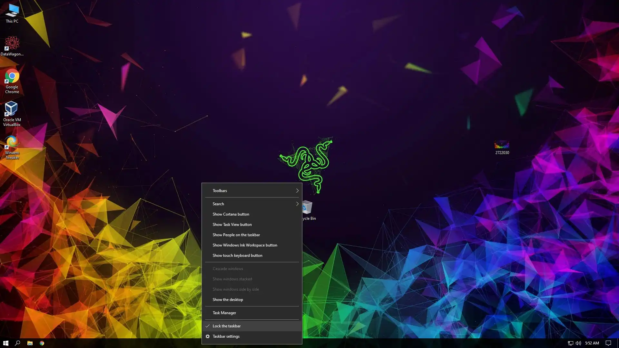Toggle Lock the taskbar option
Image resolution: width=619 pixels, height=348 pixels.
pos(227,326)
